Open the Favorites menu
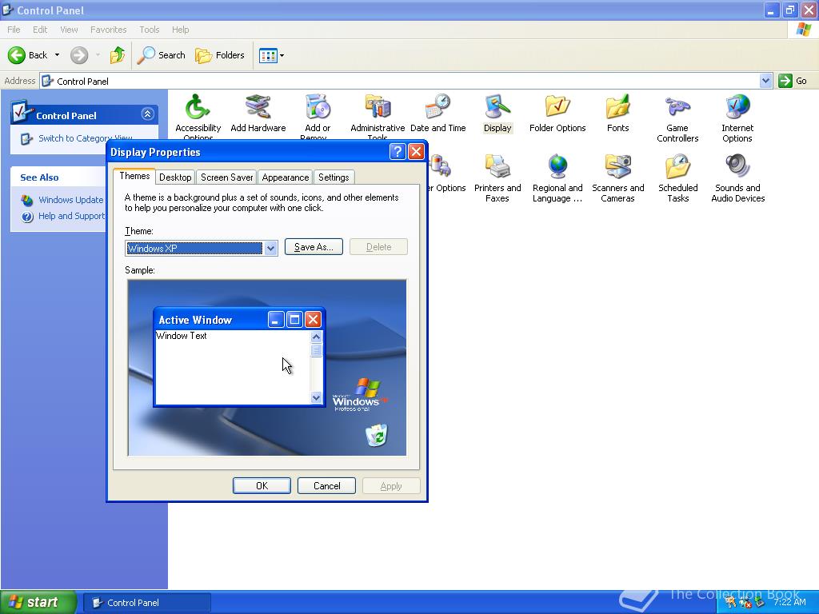Viewport: 819px width, 614px height. click(108, 30)
